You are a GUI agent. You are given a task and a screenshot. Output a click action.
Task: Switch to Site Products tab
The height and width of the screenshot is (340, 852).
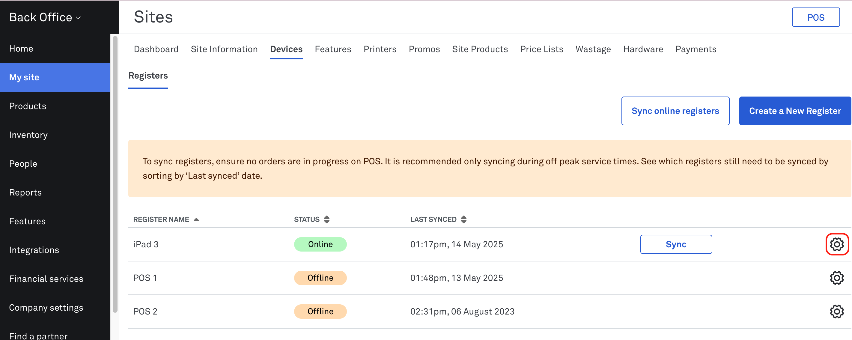[480, 49]
